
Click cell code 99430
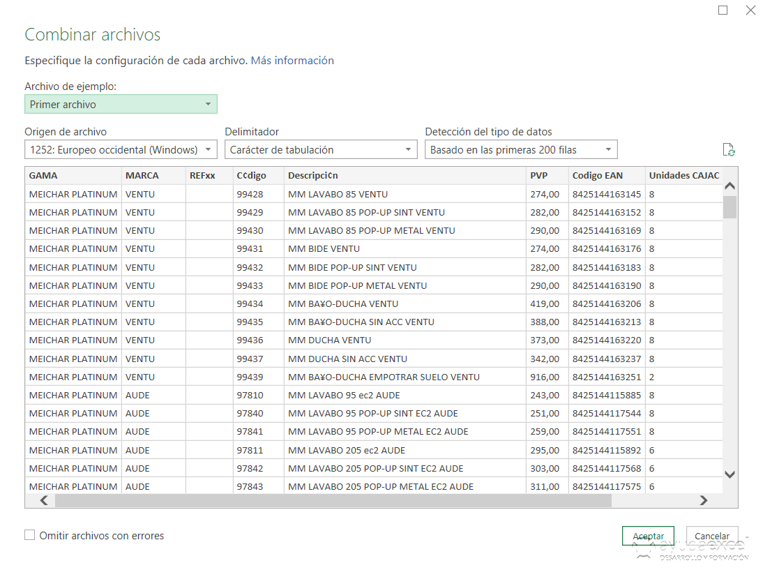coord(258,231)
